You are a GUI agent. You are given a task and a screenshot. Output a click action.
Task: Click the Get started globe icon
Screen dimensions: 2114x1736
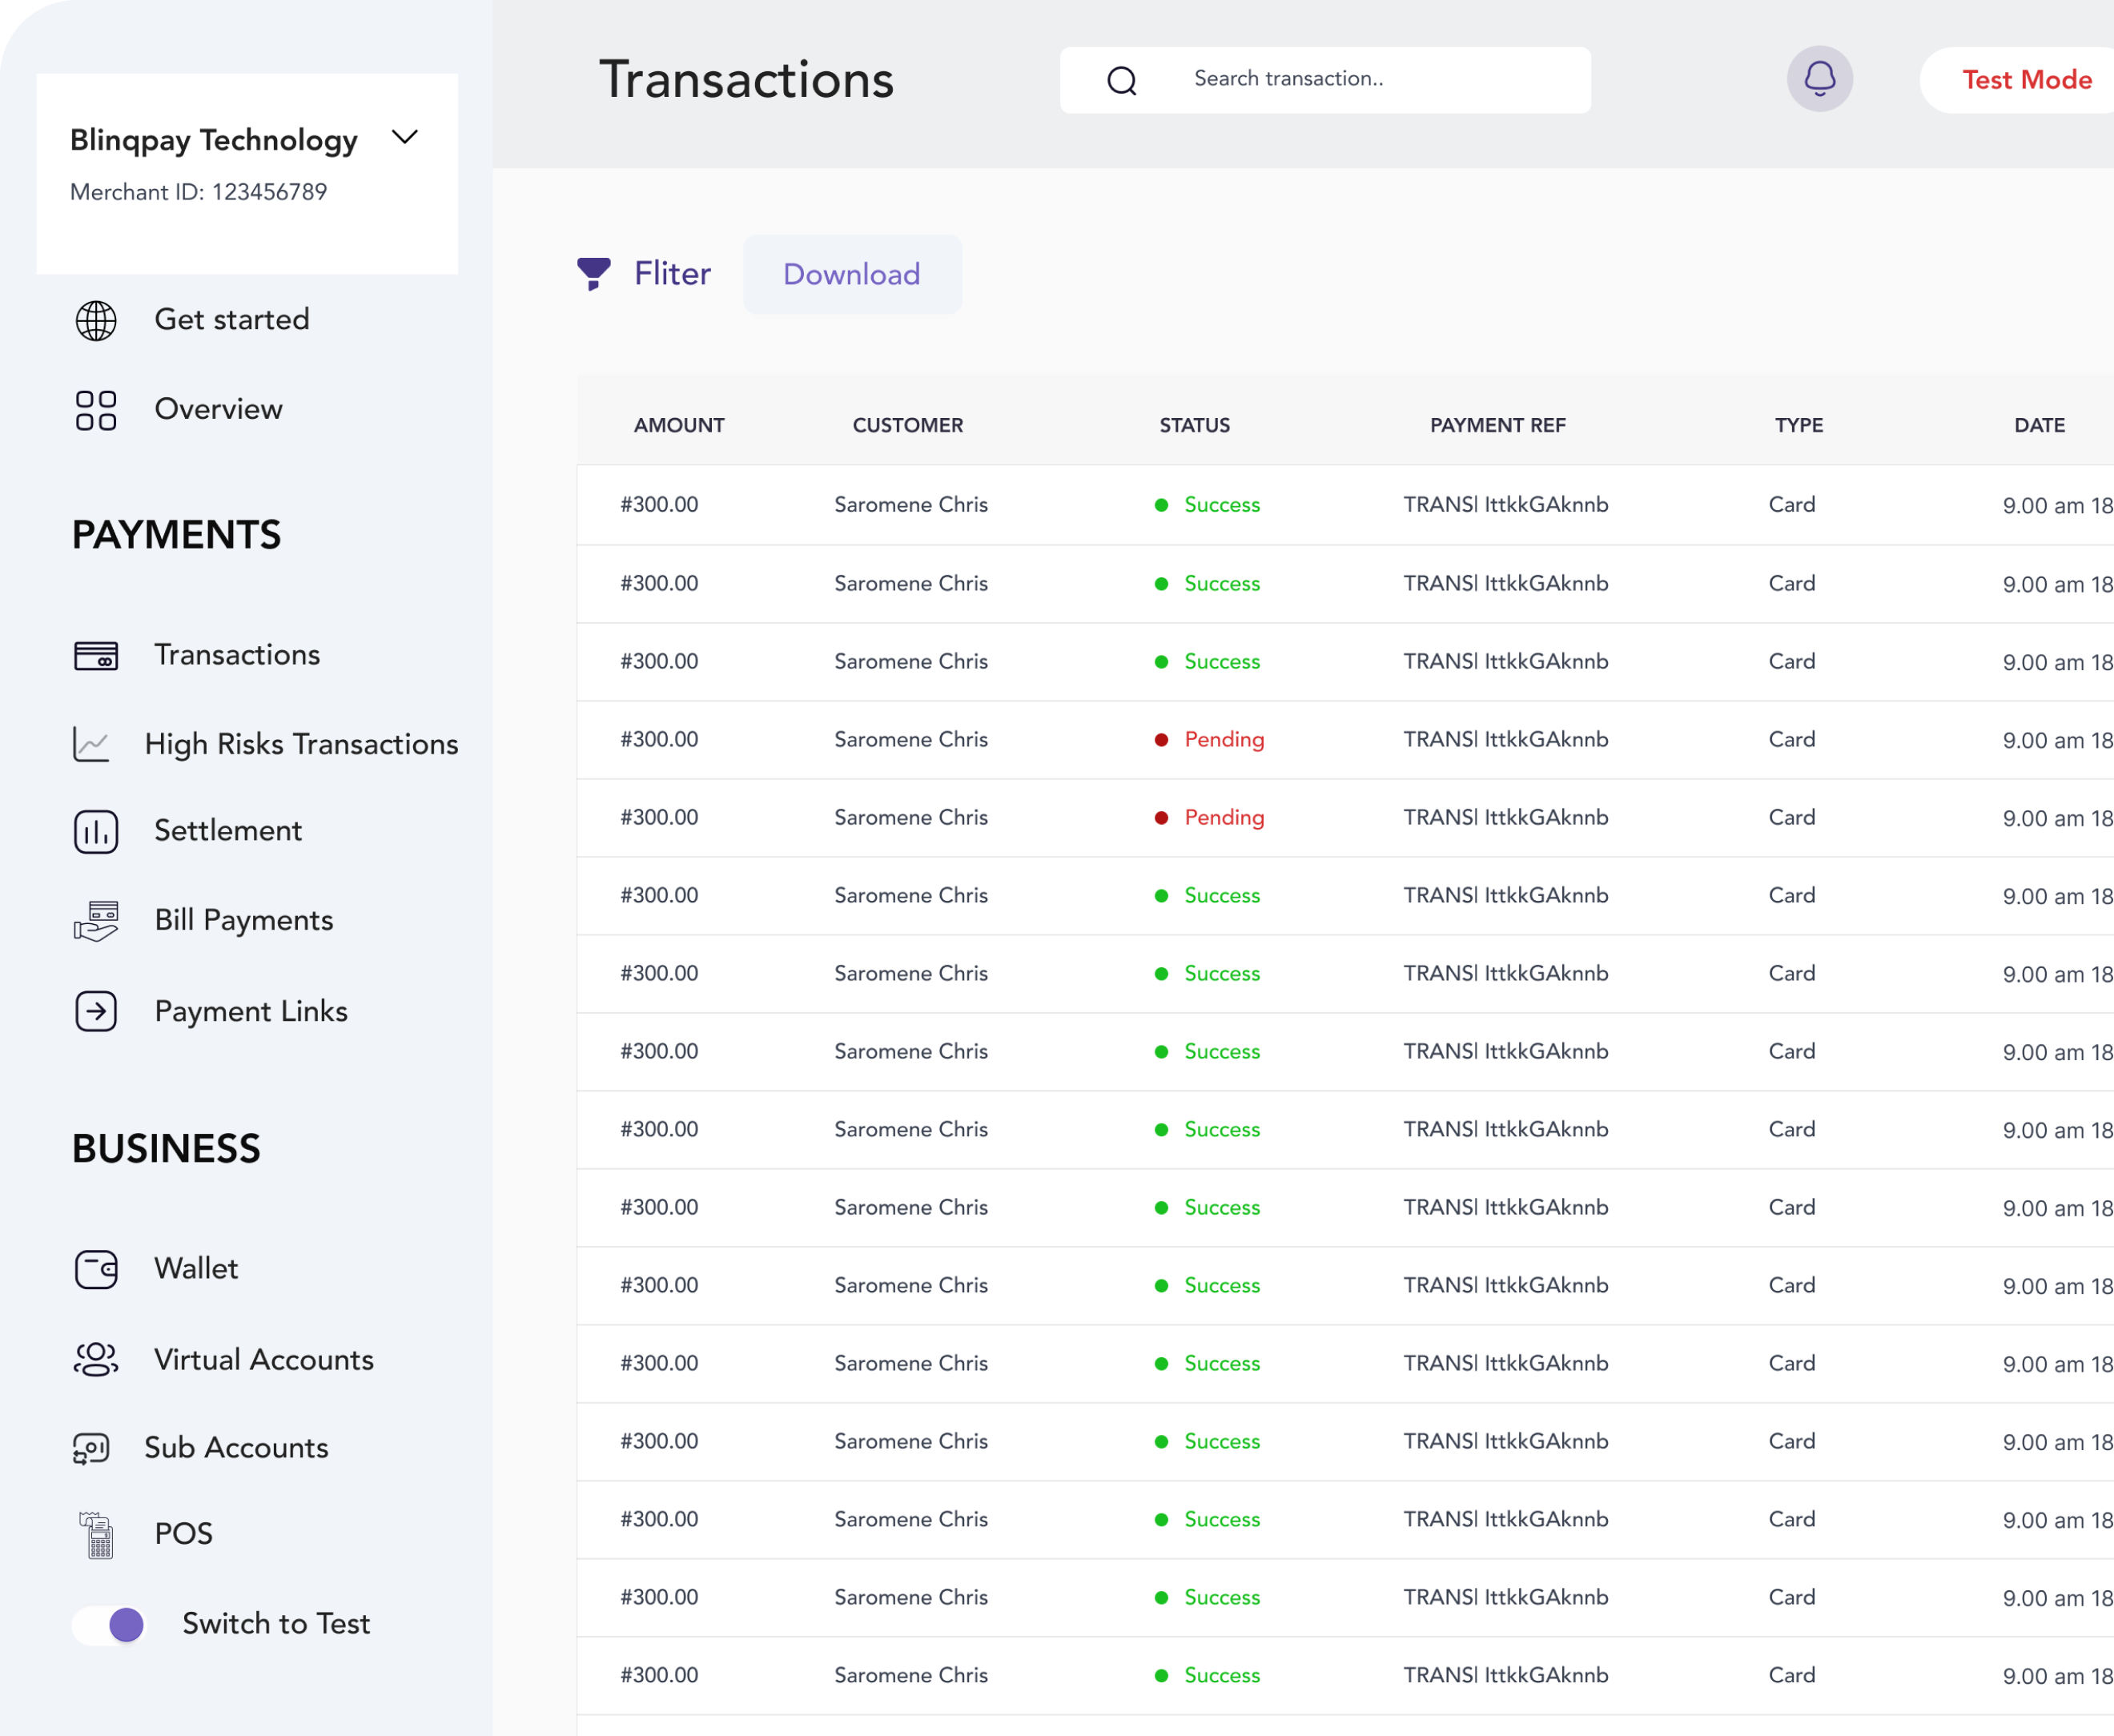click(96, 320)
